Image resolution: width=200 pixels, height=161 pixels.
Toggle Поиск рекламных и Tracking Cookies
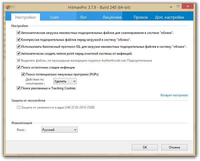pyautogui.click(x=19, y=88)
